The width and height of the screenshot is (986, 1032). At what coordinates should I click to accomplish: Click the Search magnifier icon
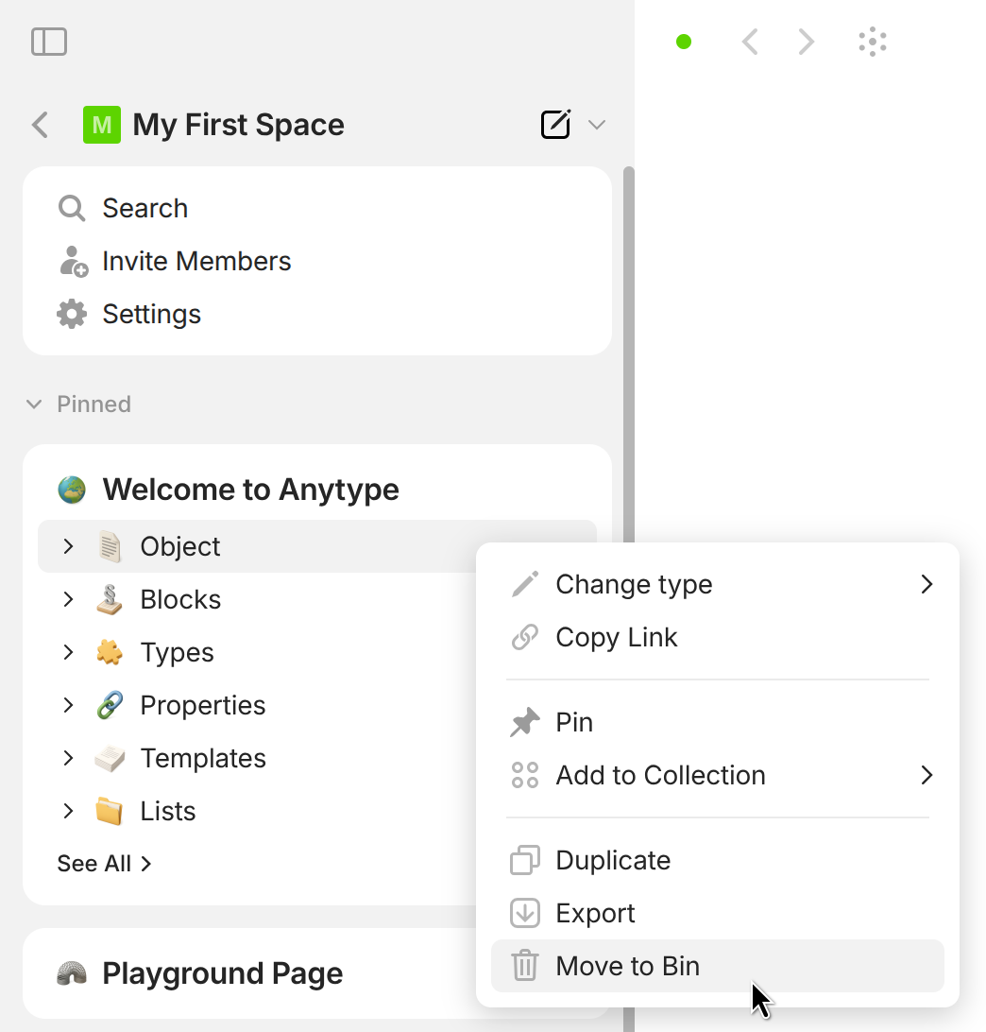(x=72, y=208)
